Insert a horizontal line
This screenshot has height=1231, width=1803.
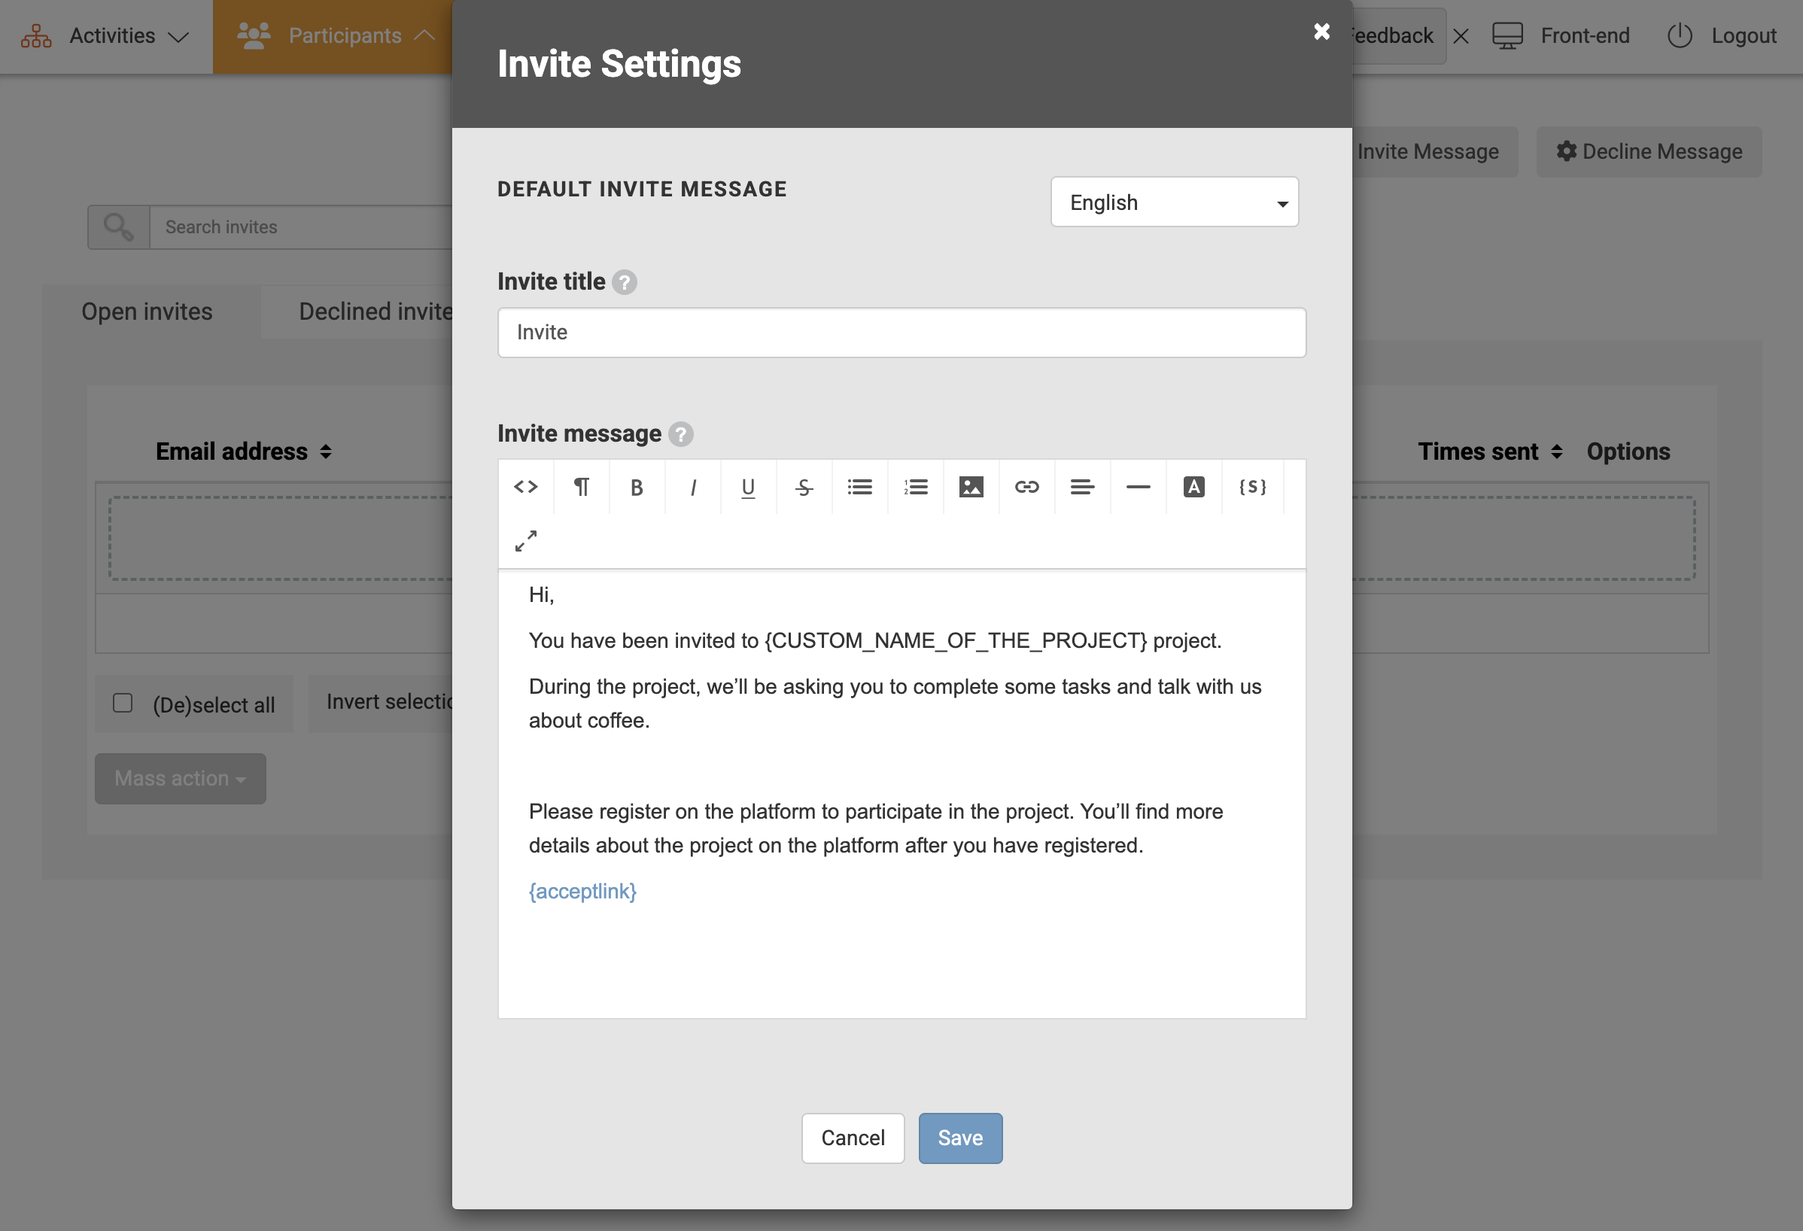pyautogui.click(x=1137, y=487)
